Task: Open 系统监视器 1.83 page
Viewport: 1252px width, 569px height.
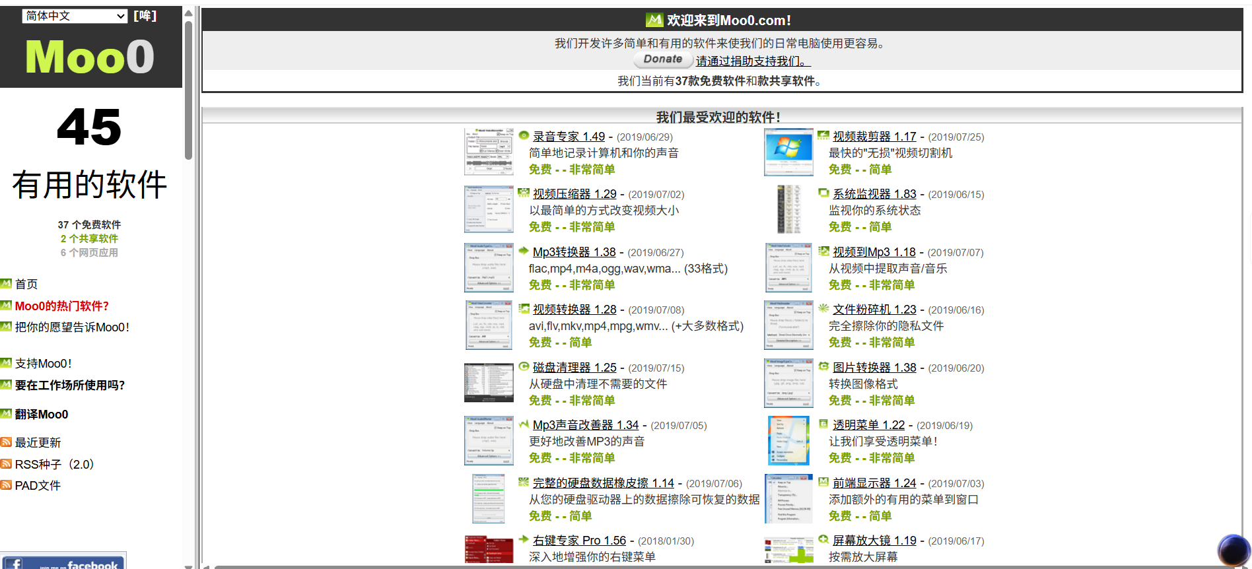Action: click(x=874, y=194)
